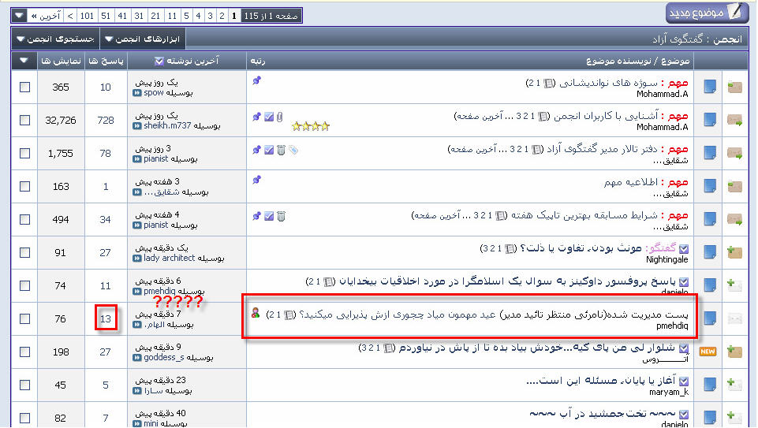Click the four-star rating on 32,726-views thread

tap(310, 125)
